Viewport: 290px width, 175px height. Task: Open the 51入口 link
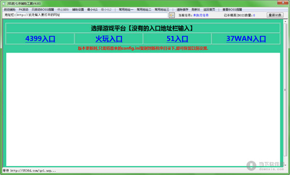tap(177, 39)
